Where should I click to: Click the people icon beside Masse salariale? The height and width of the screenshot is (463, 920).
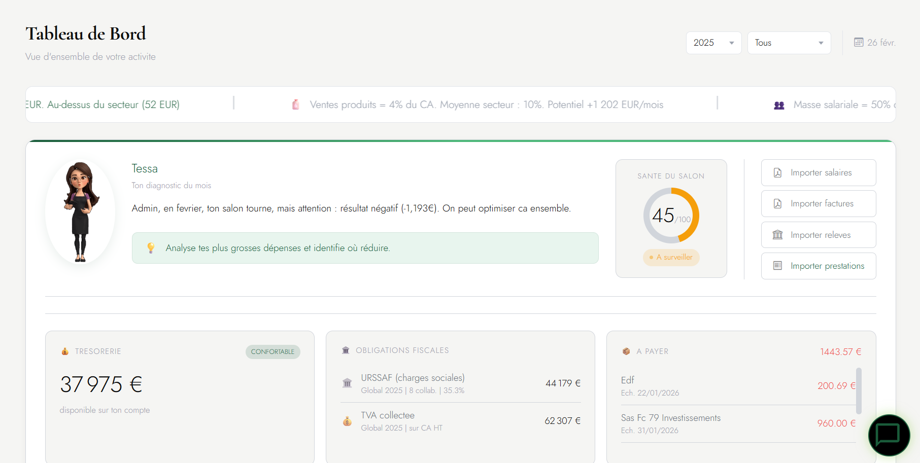pyautogui.click(x=779, y=104)
